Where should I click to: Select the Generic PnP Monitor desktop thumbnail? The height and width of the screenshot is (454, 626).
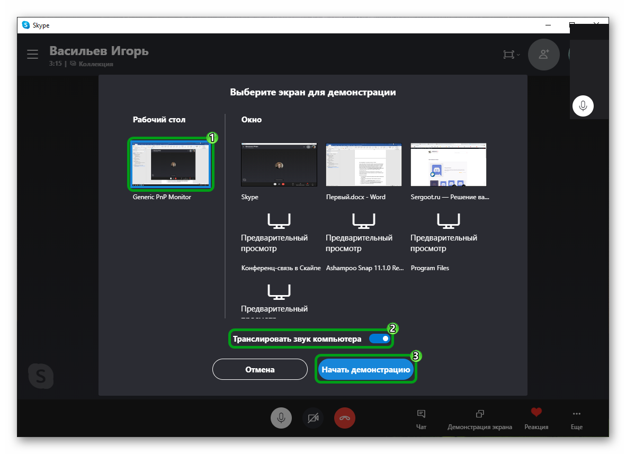tap(171, 164)
